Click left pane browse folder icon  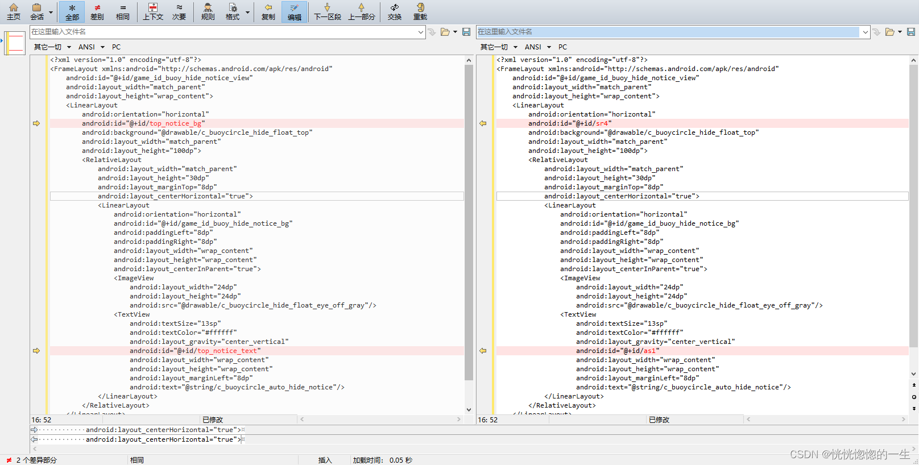445,32
